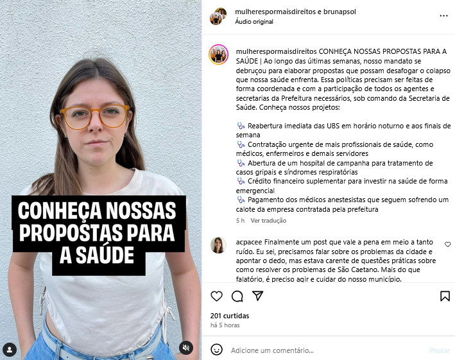455x360 pixels.
Task: Click the header profile avatar pair
Action: [218, 16]
